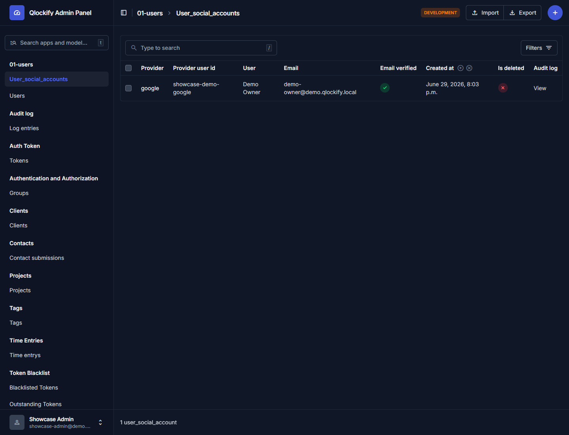Click the Showcase Admin avatar icon
This screenshot has height=435, width=569.
(x=17, y=422)
